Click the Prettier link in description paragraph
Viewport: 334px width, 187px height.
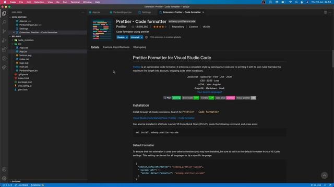[137, 67]
